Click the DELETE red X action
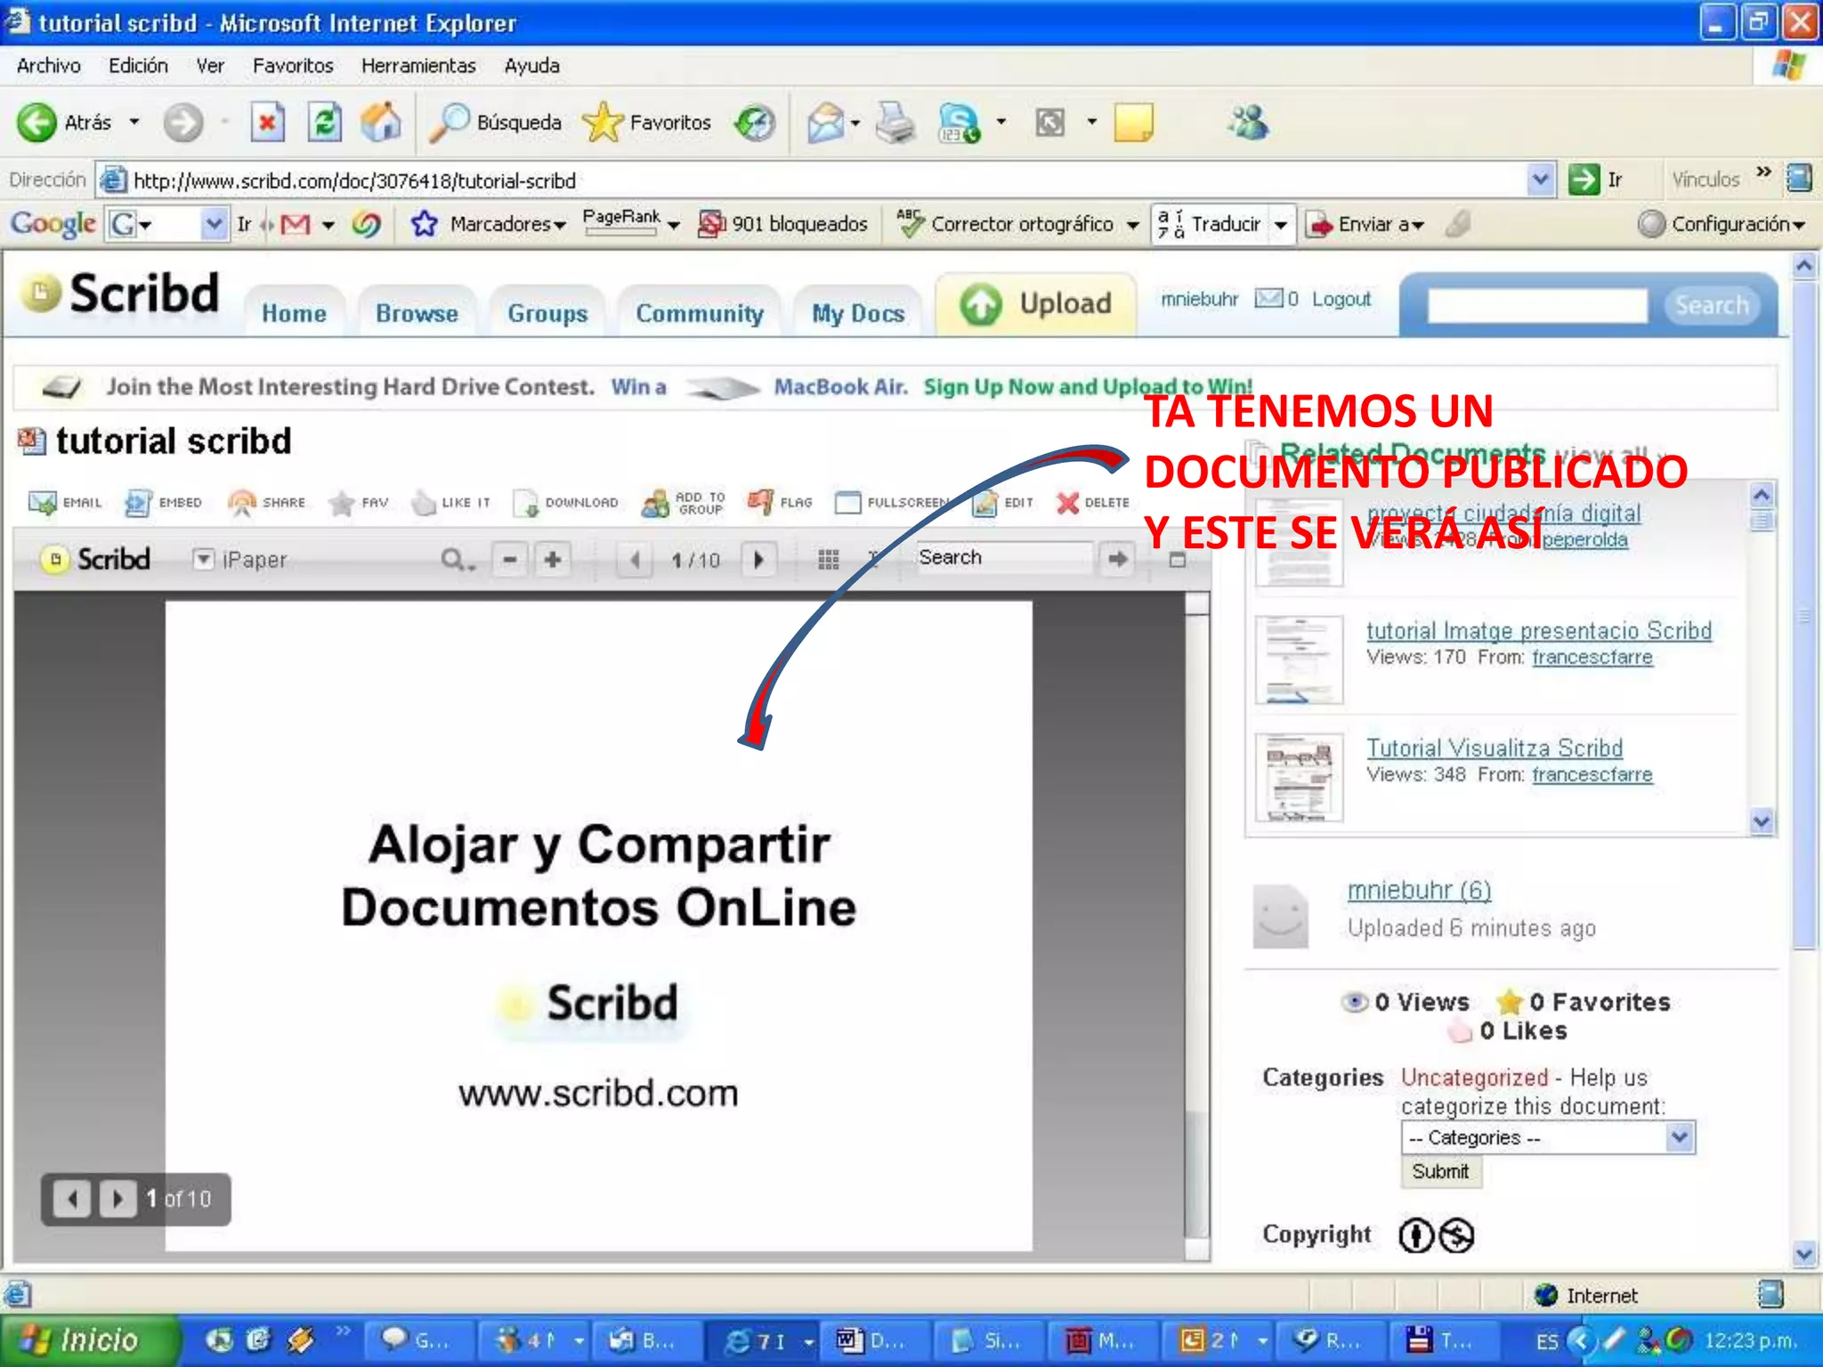 pos(1092,503)
